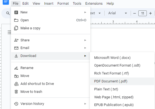Open the View menu
Image resolution: width=155 pixels, height=109 pixels.
pyautogui.click(x=36, y=4)
